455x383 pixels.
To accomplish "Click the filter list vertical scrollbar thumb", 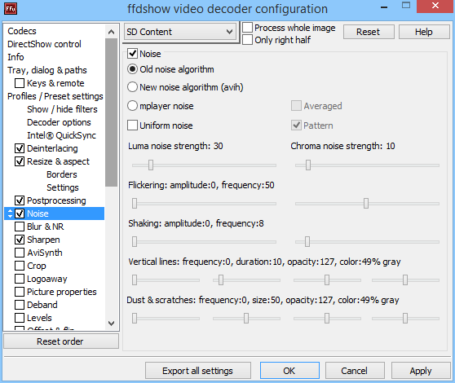I will tap(111, 112).
